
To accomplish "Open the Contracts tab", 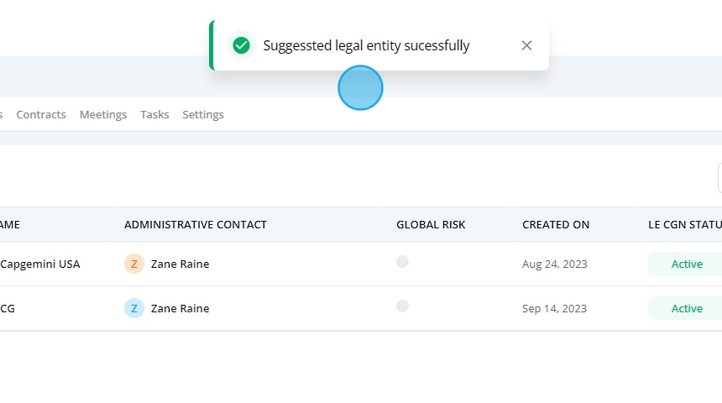I will (x=41, y=114).
